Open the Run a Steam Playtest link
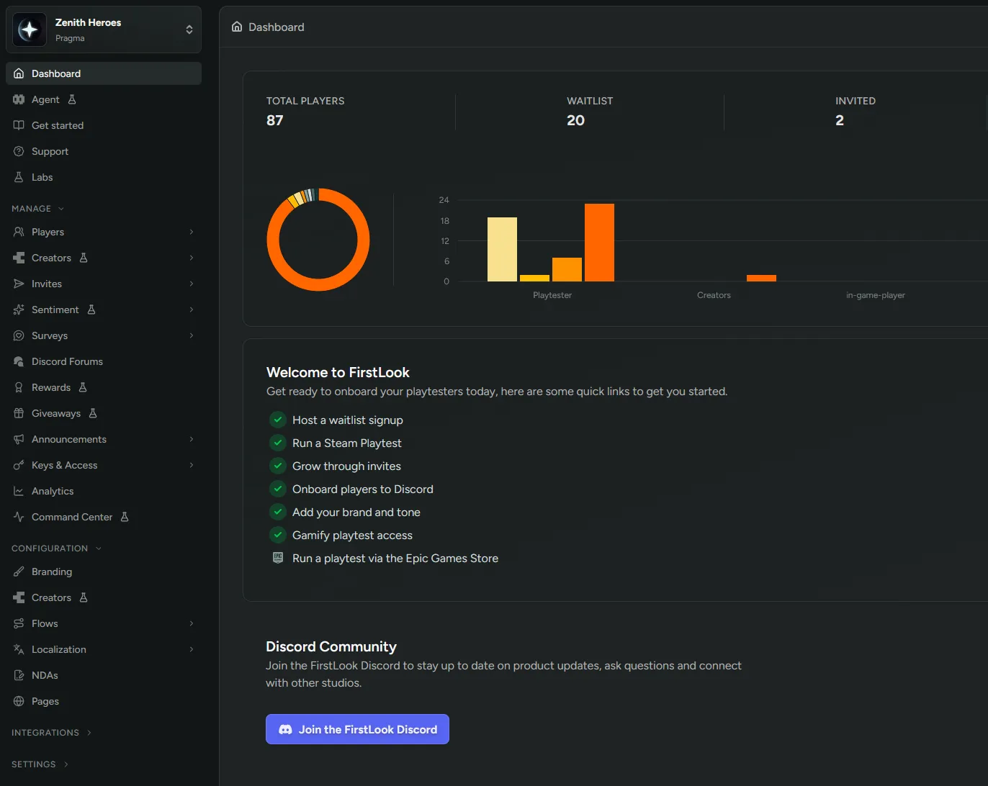 pyautogui.click(x=347, y=443)
